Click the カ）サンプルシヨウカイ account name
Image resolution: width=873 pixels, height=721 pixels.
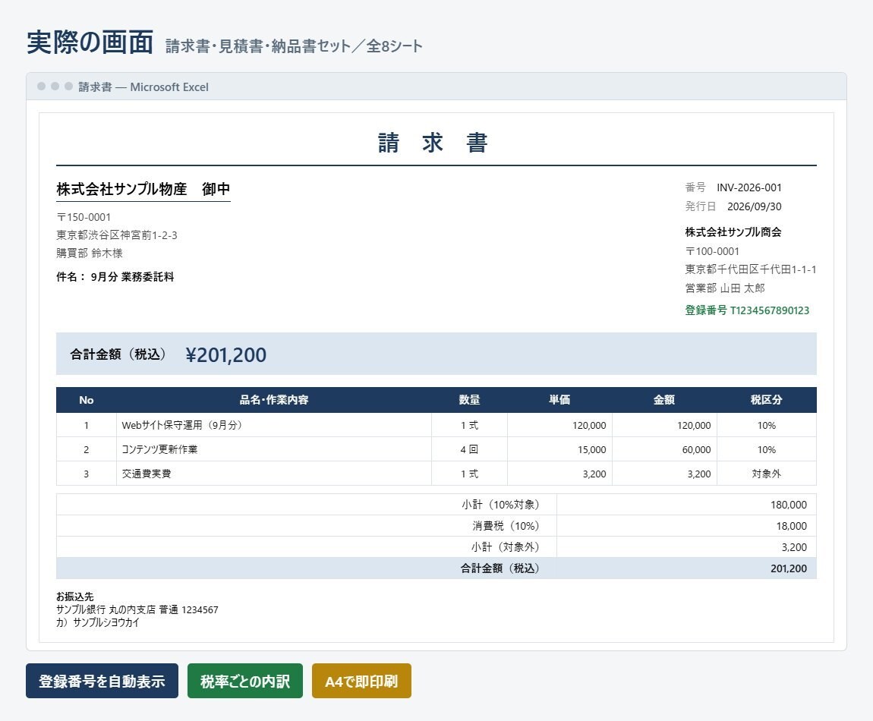point(98,622)
